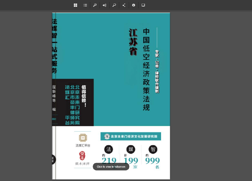Image resolution: width=252 pixels, height=181 pixels.
Task: Click the black 法 circle badge
Action: tap(109, 149)
